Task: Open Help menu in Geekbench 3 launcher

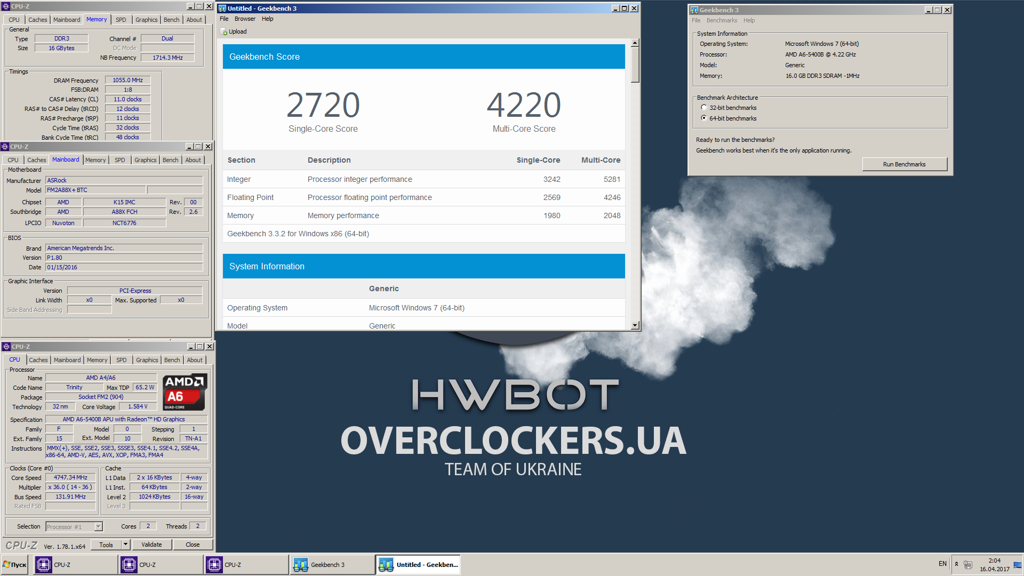Action: pyautogui.click(x=749, y=21)
